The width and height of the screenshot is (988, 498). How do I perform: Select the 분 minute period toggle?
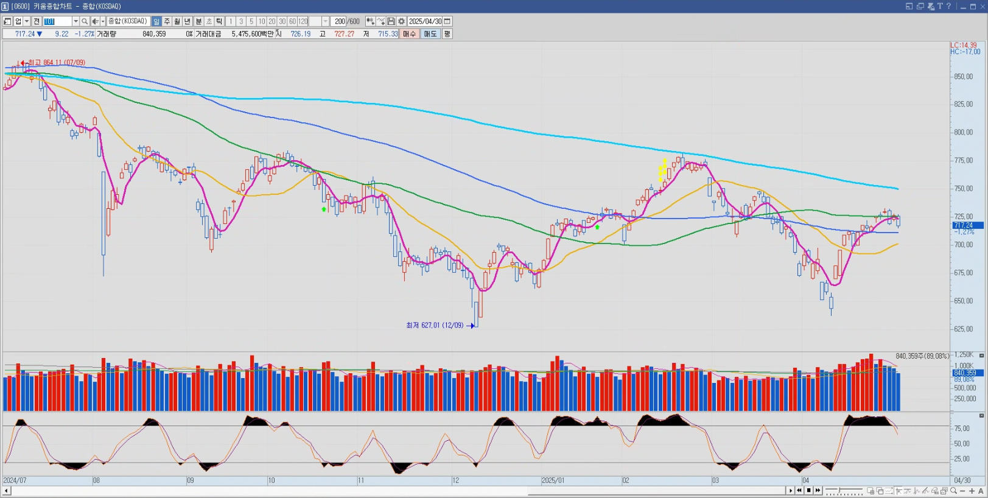pos(198,21)
